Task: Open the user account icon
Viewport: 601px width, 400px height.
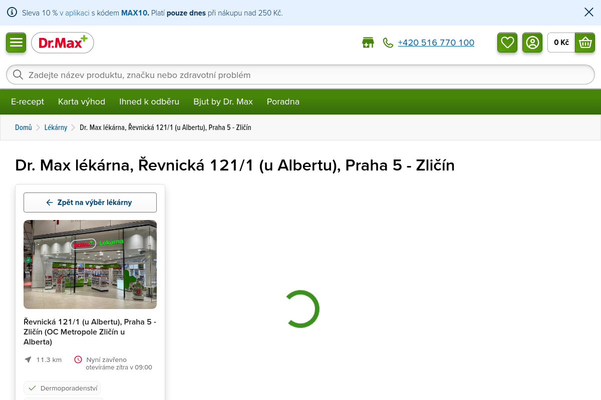Action: tap(532, 42)
